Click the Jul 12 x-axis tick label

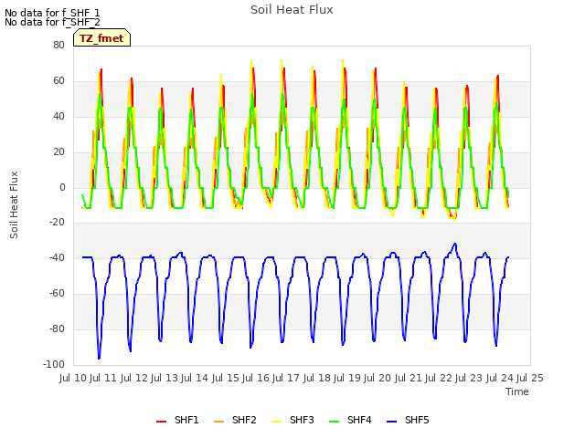(134, 378)
